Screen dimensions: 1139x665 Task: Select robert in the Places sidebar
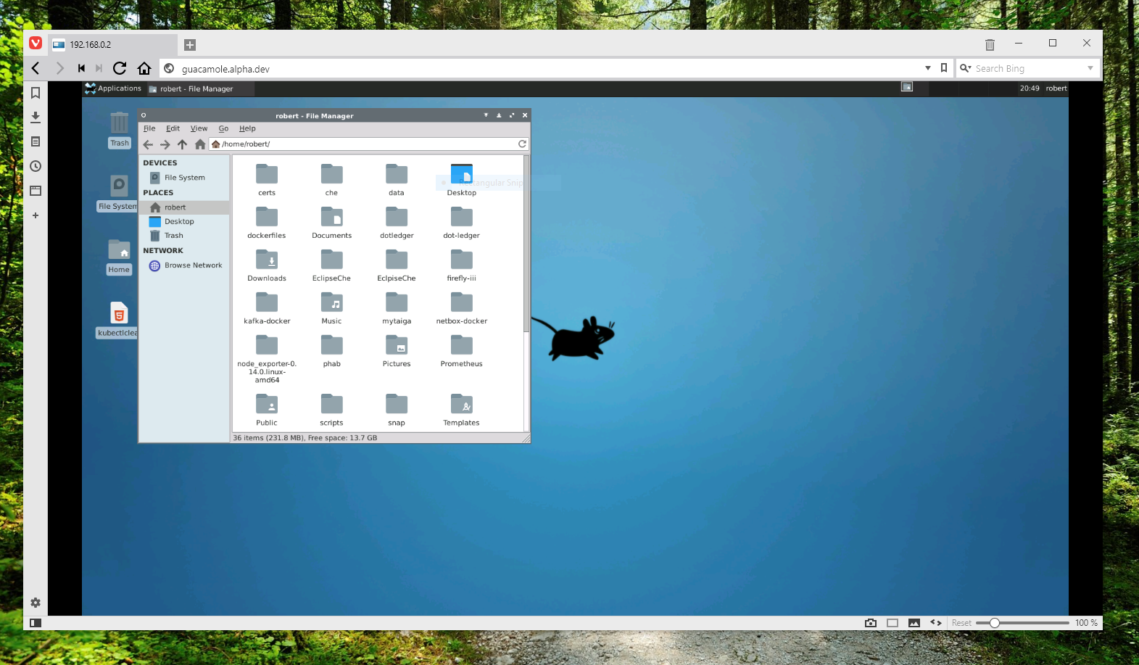click(x=184, y=207)
